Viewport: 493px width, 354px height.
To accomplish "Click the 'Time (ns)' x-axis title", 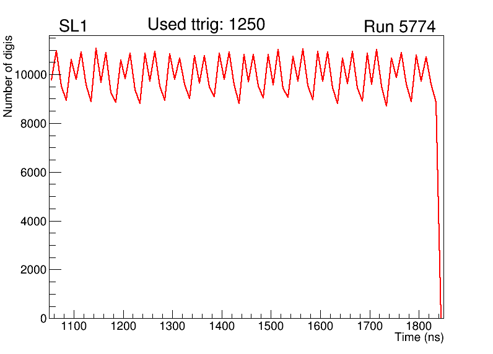I will coord(419,338).
